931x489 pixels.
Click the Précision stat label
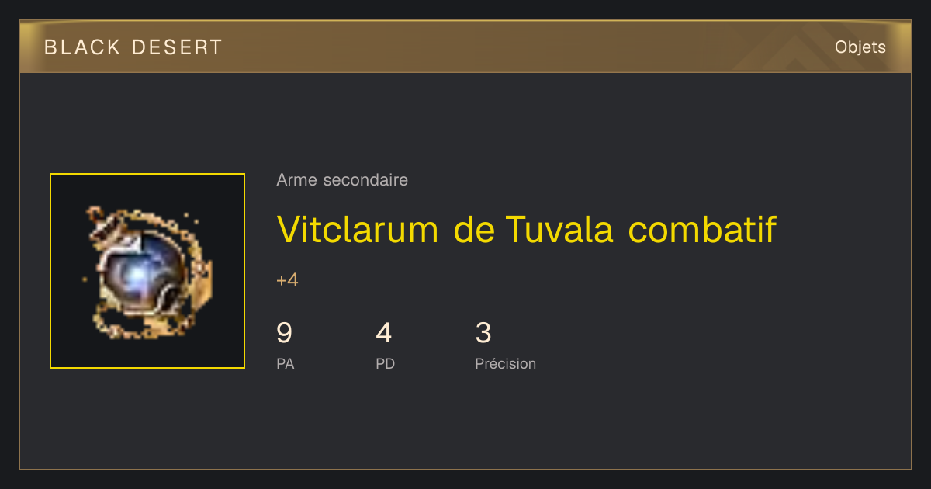coord(505,363)
